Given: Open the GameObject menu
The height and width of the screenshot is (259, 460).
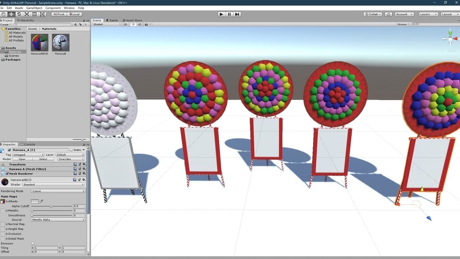Looking at the screenshot, I should [x=34, y=8].
